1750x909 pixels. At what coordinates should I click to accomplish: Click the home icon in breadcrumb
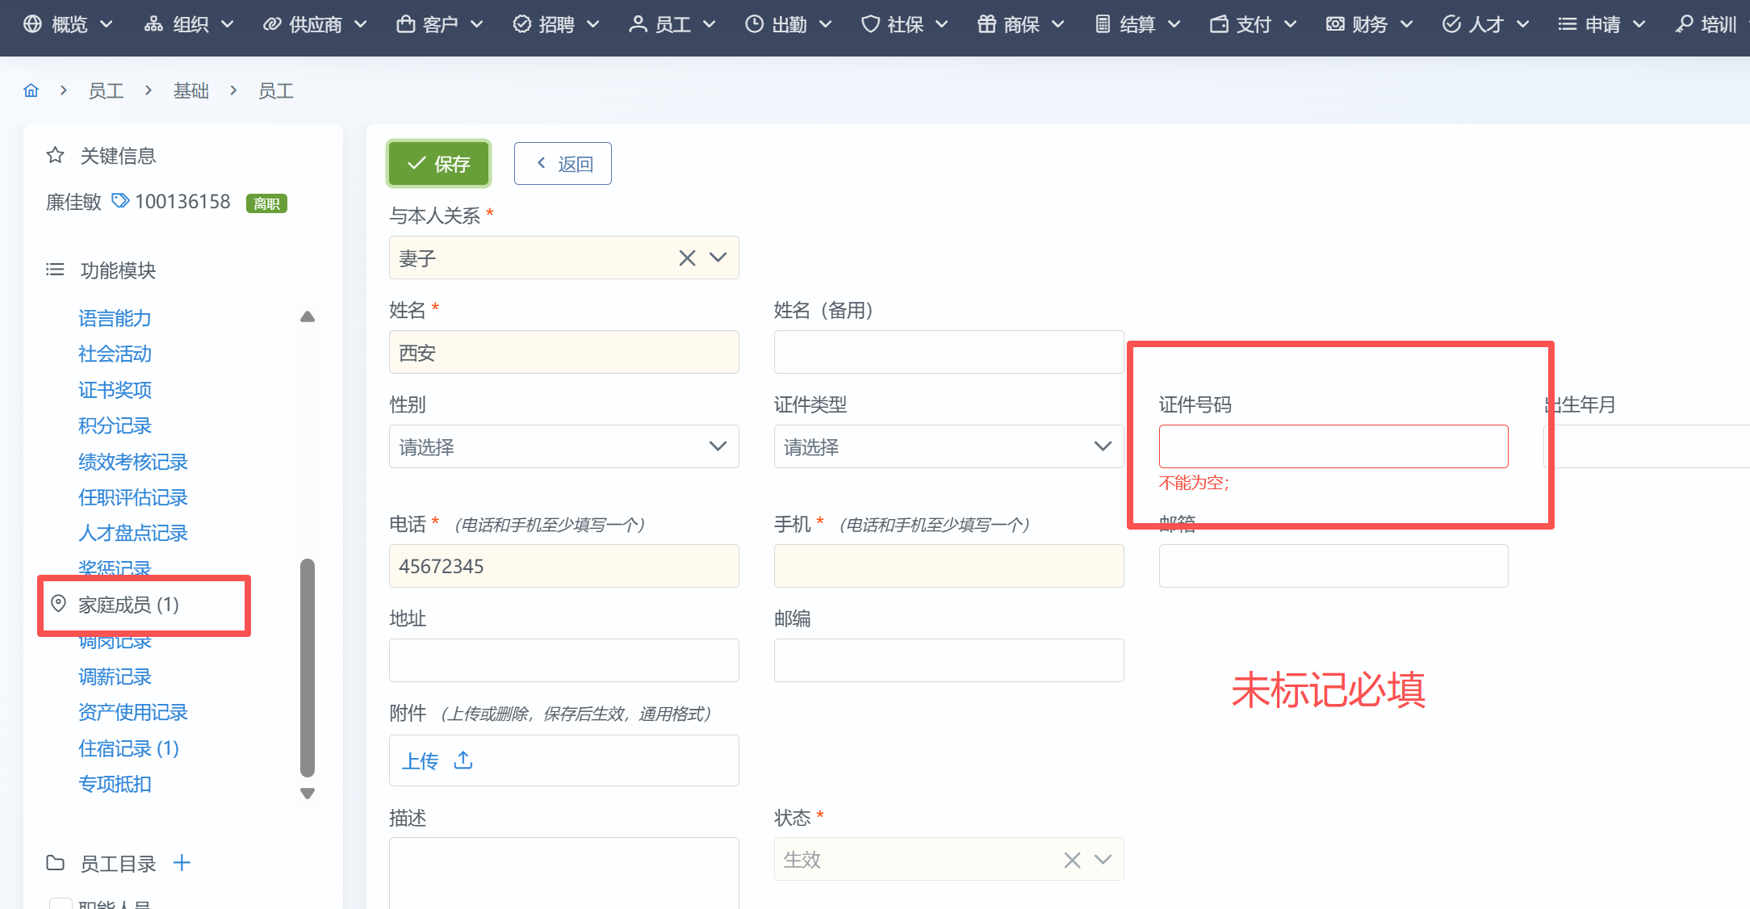coord(31,90)
